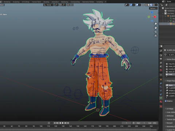Viewport: 175px width, 131px height.
Task: Open the Options dropdown in viewport
Action: [153, 8]
